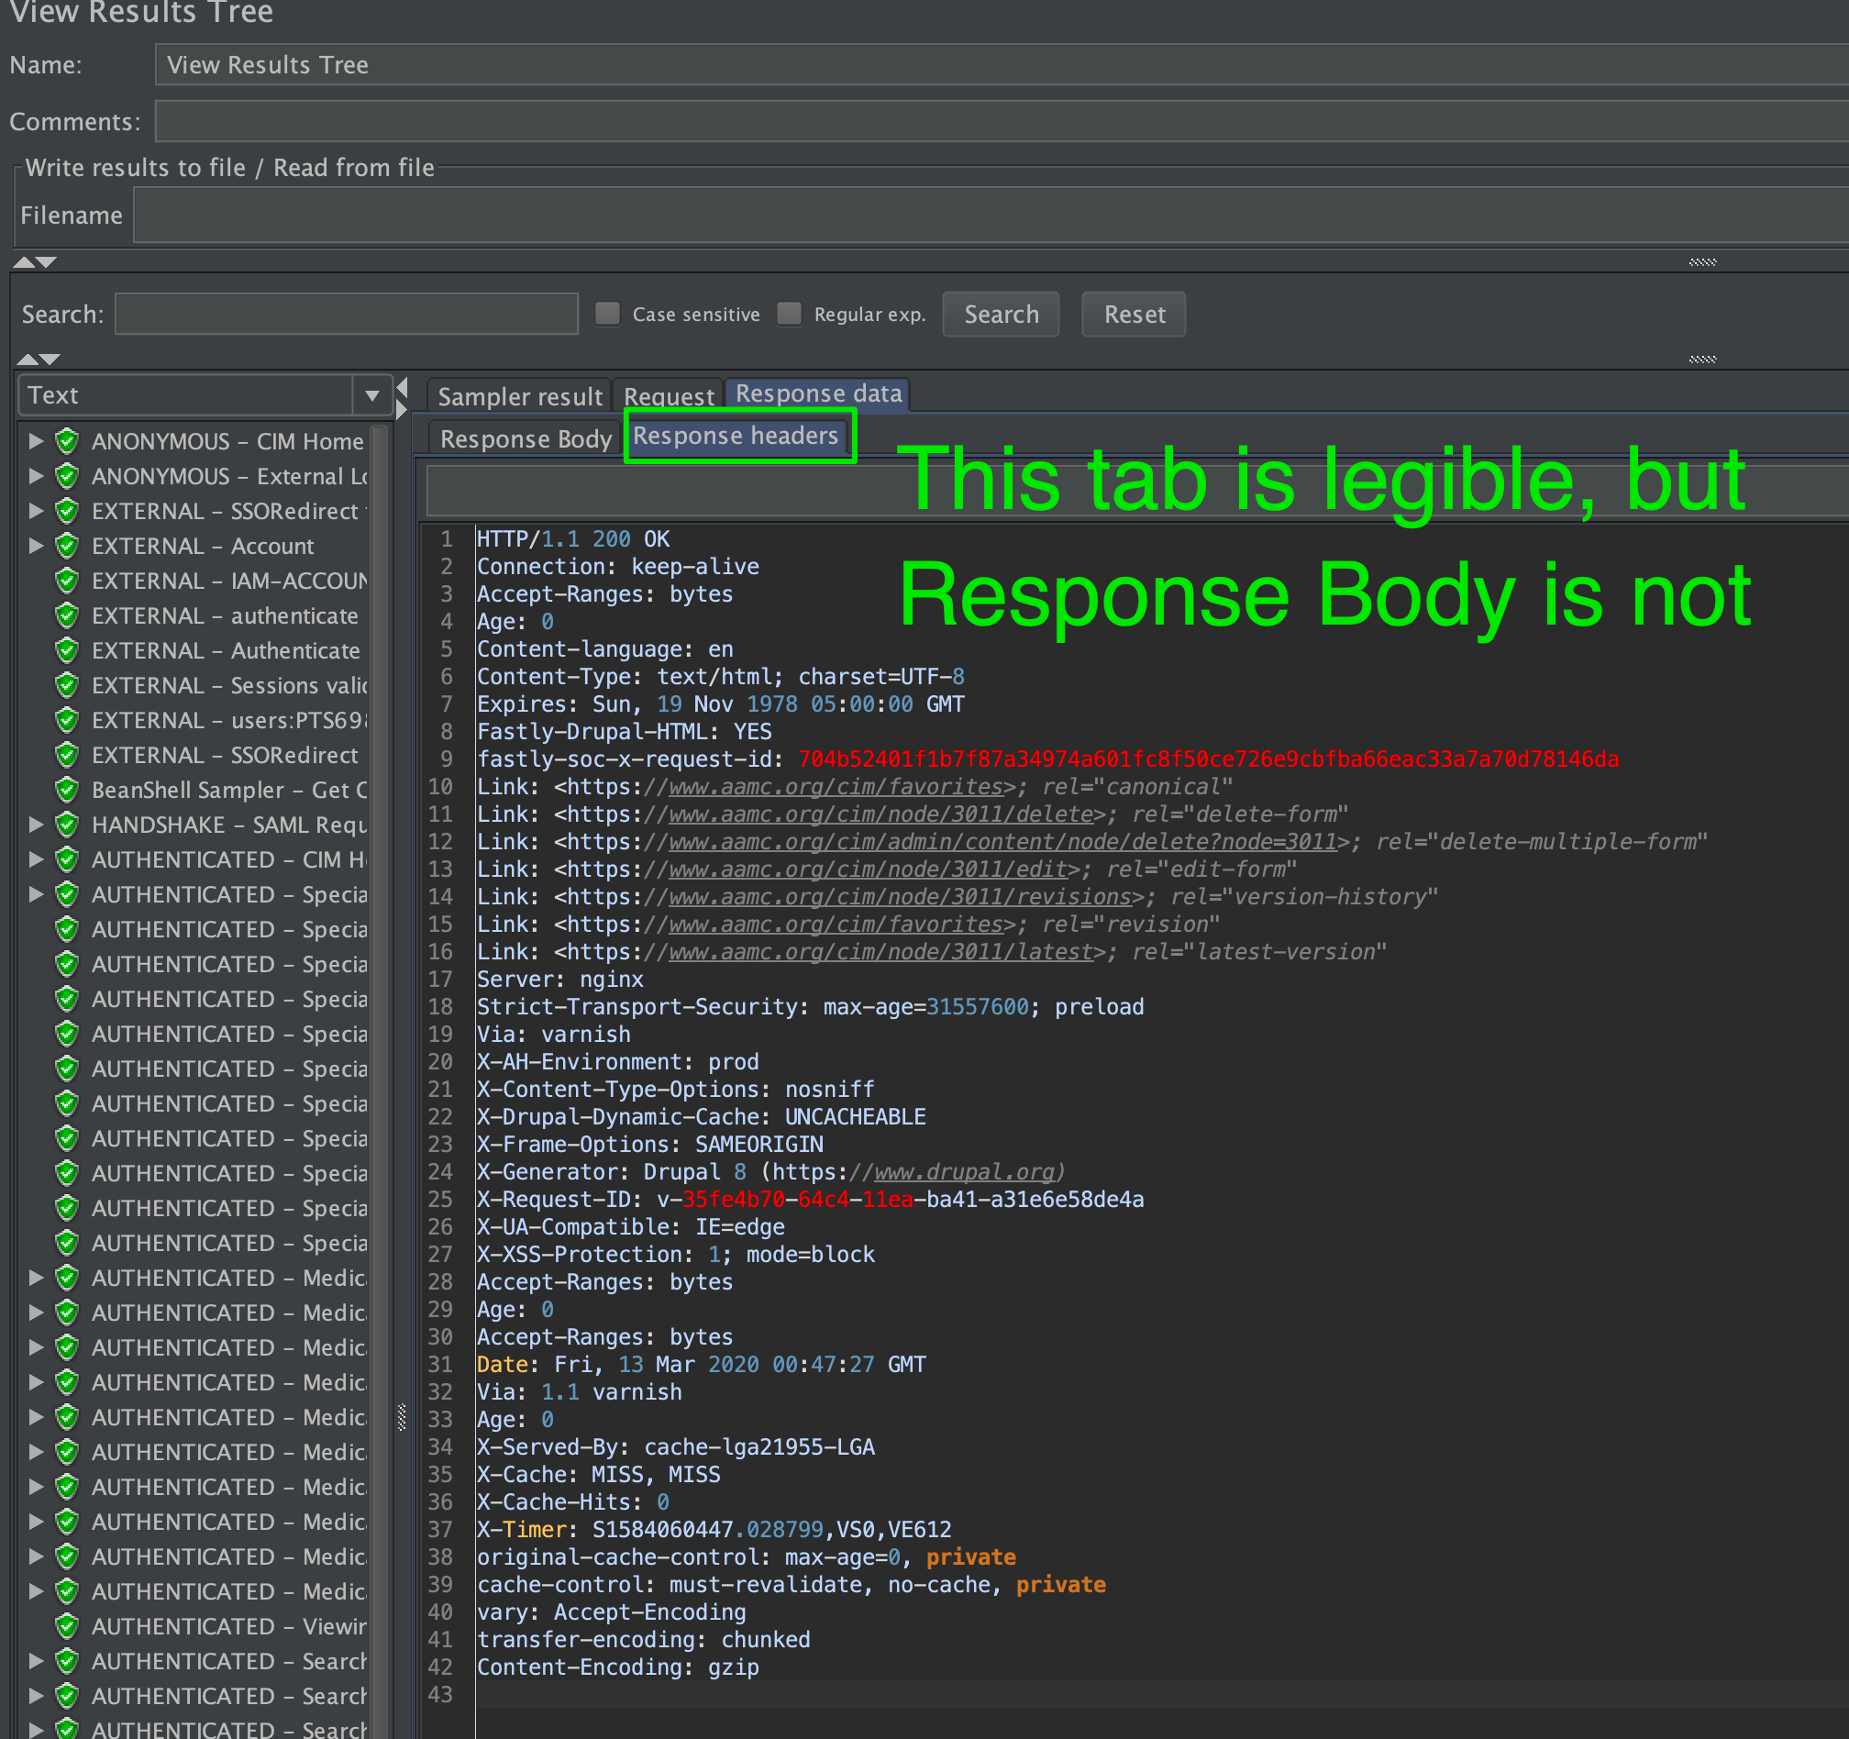Viewport: 1849px width, 1739px height.
Task: Click success shield icon for EXTERNAL – Account
Action: click(67, 546)
